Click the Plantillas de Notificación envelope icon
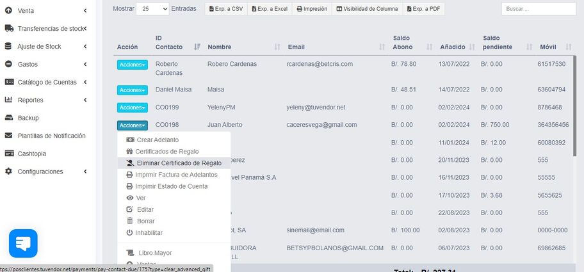Image resolution: width=584 pixels, height=272 pixels. click(8, 136)
